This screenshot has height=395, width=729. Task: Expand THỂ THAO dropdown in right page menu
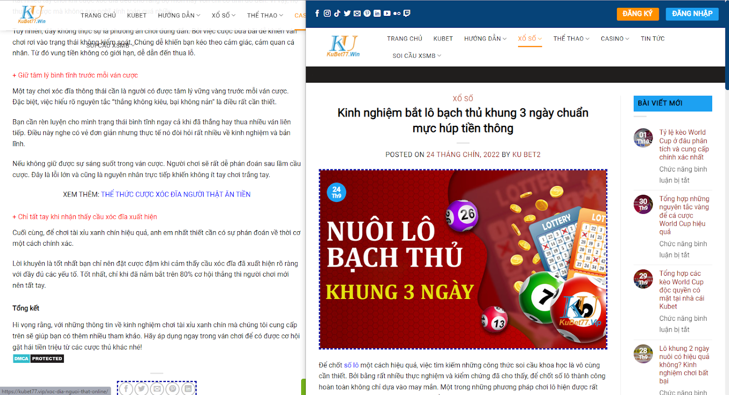point(571,39)
